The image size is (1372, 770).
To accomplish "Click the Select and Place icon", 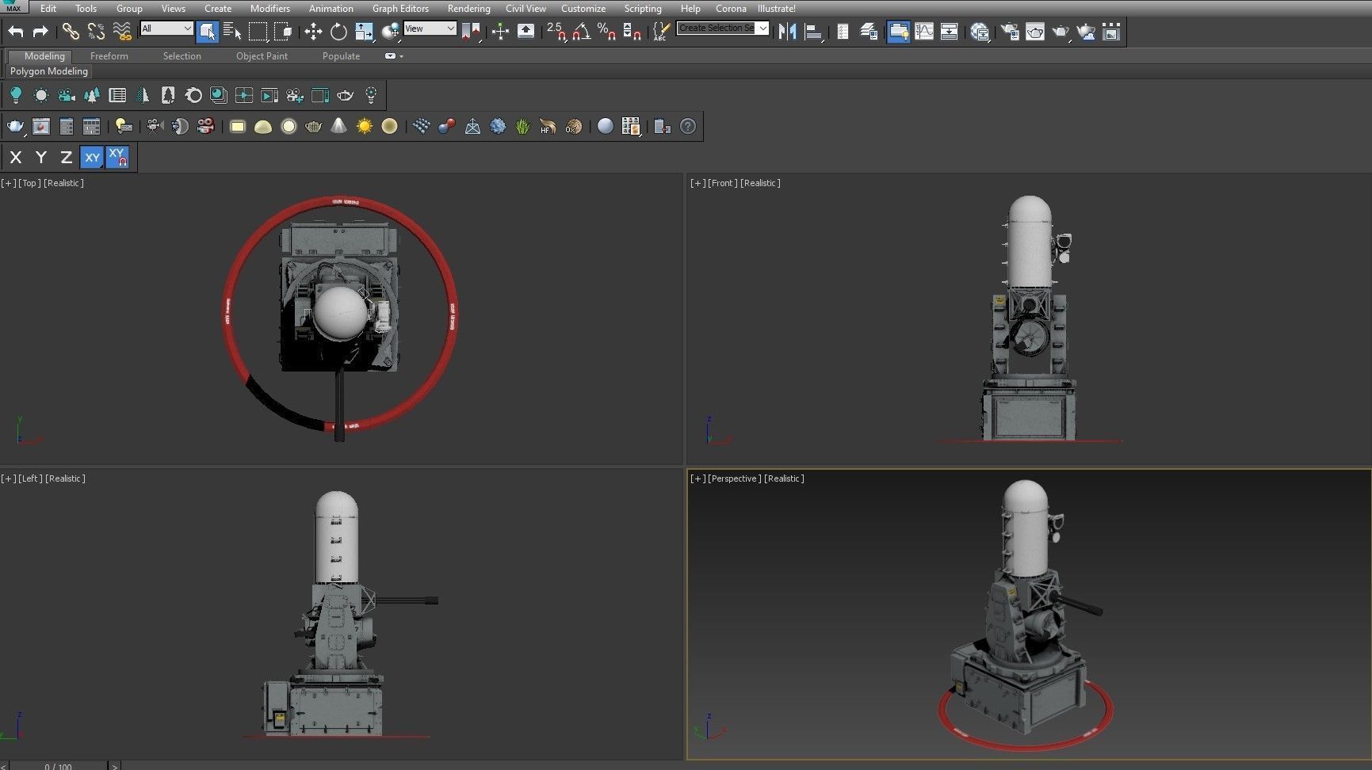I will 390,32.
